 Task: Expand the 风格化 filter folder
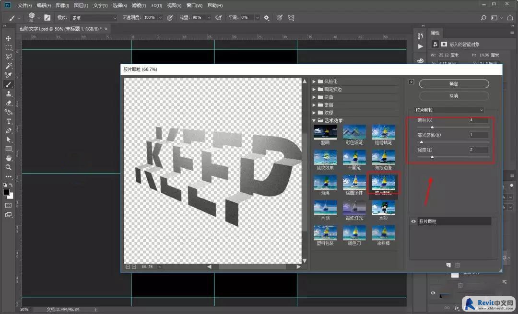coord(314,81)
